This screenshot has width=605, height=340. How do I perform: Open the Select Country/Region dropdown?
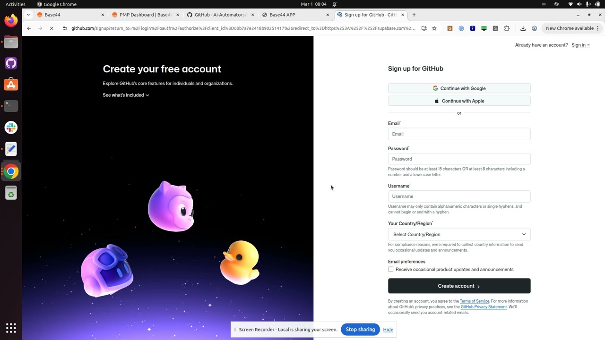point(459,234)
